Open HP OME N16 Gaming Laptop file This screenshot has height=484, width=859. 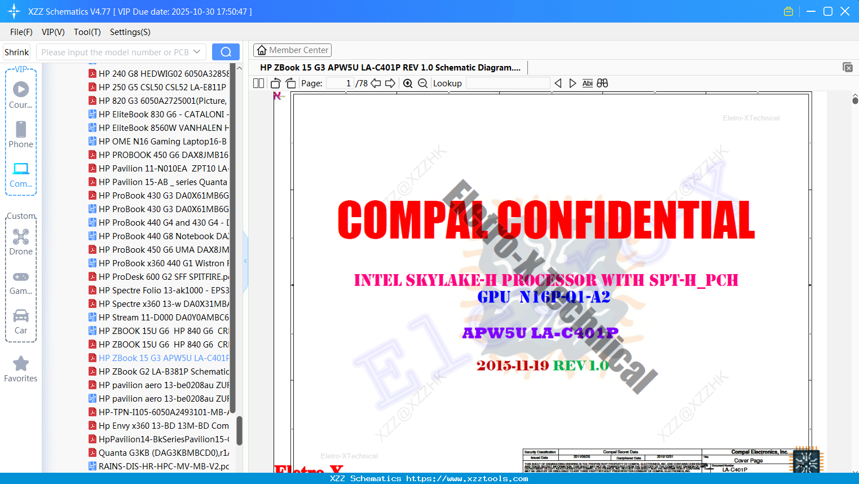coord(159,141)
